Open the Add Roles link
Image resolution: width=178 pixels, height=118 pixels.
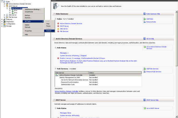[150, 19]
